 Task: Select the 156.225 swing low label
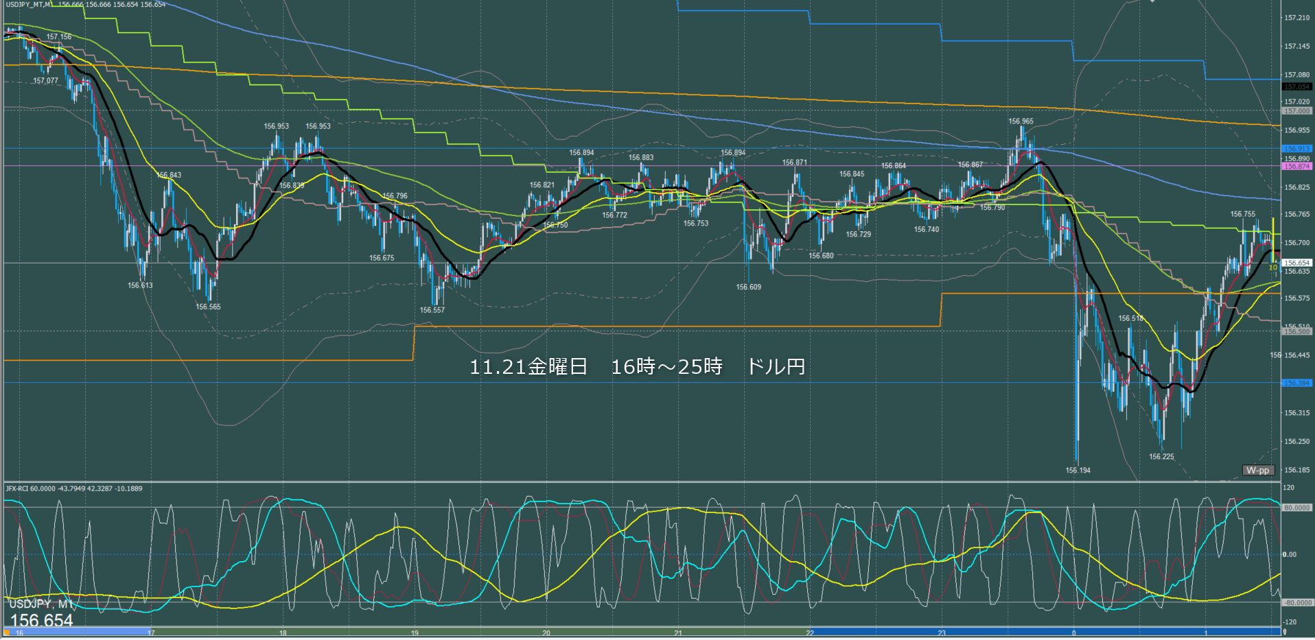point(1161,456)
